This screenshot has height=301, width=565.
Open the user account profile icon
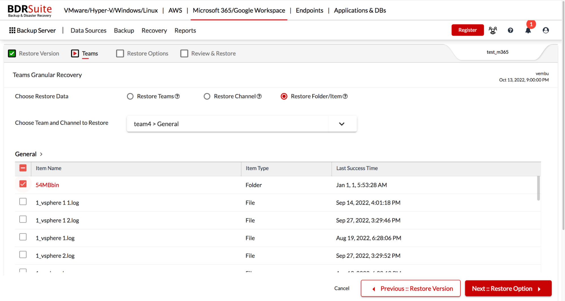click(545, 30)
